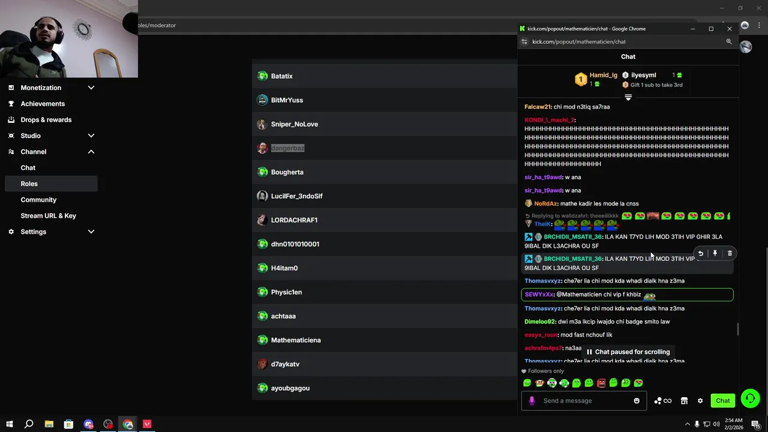
Task: Open Windows taskbar search
Action: [29, 424]
